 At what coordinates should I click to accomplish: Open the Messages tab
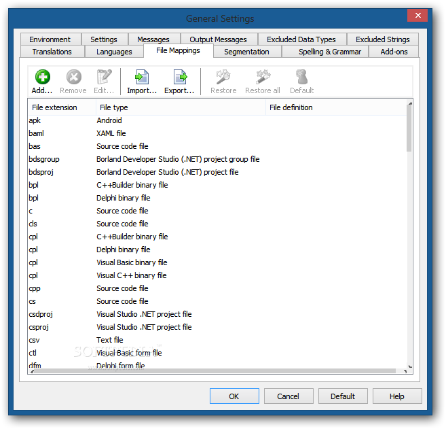(153, 39)
